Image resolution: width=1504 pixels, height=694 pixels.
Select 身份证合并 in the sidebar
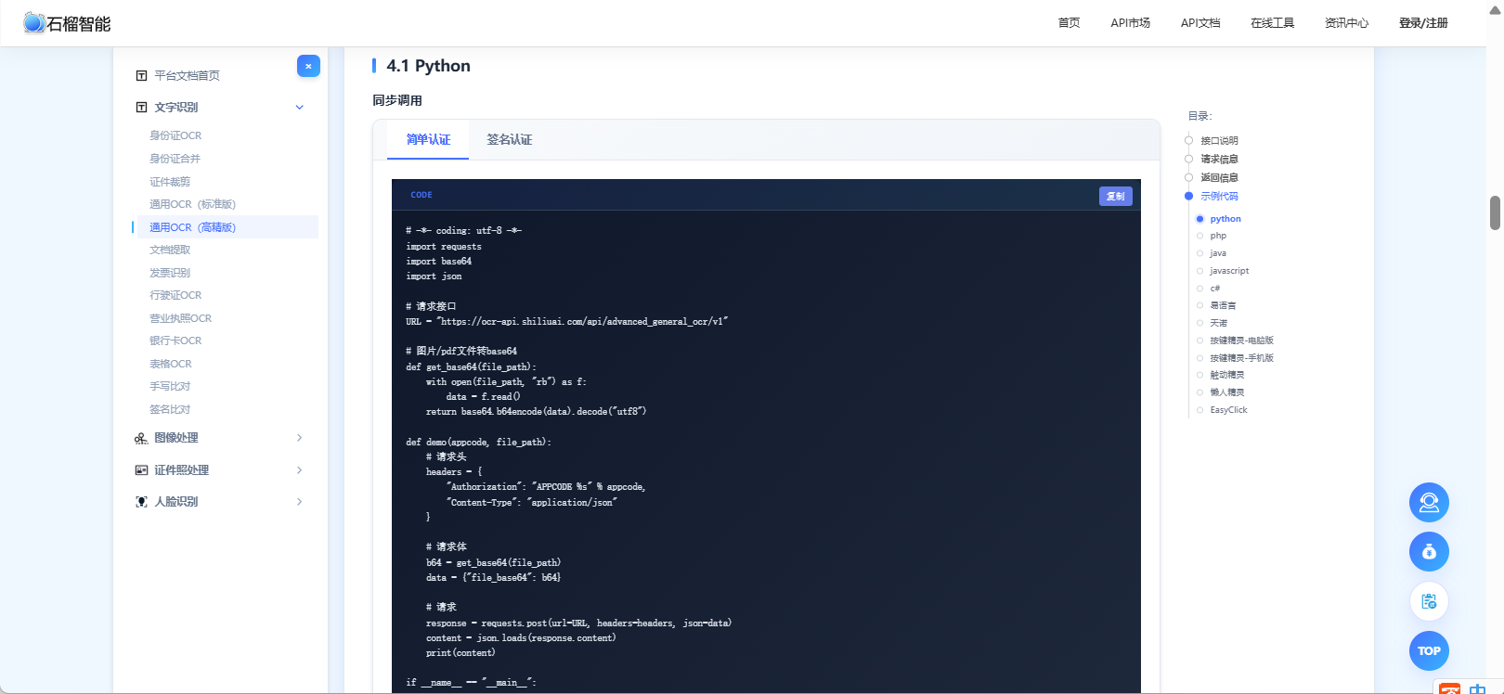(175, 159)
